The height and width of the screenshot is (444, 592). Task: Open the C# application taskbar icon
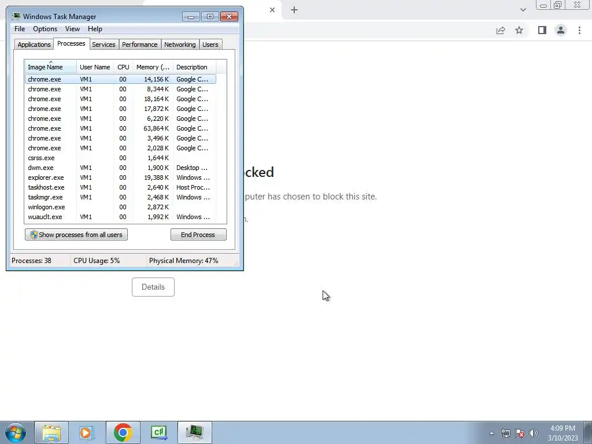[x=158, y=432]
